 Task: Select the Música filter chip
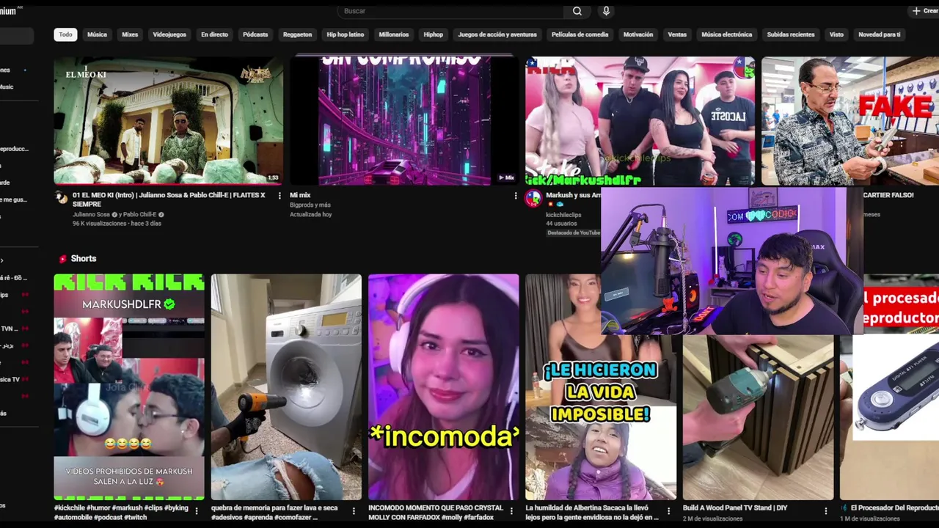[97, 34]
